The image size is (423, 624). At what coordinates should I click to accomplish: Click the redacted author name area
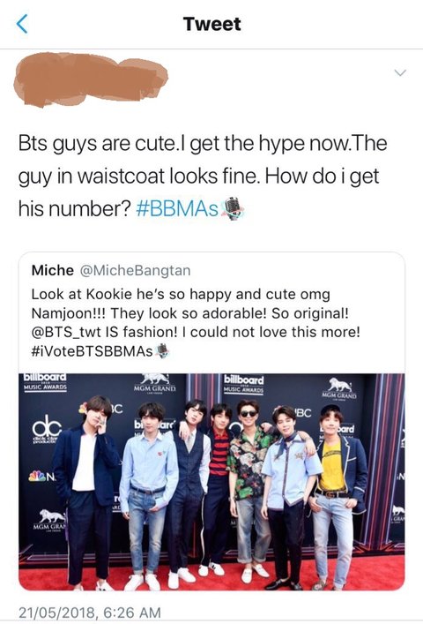point(91,79)
